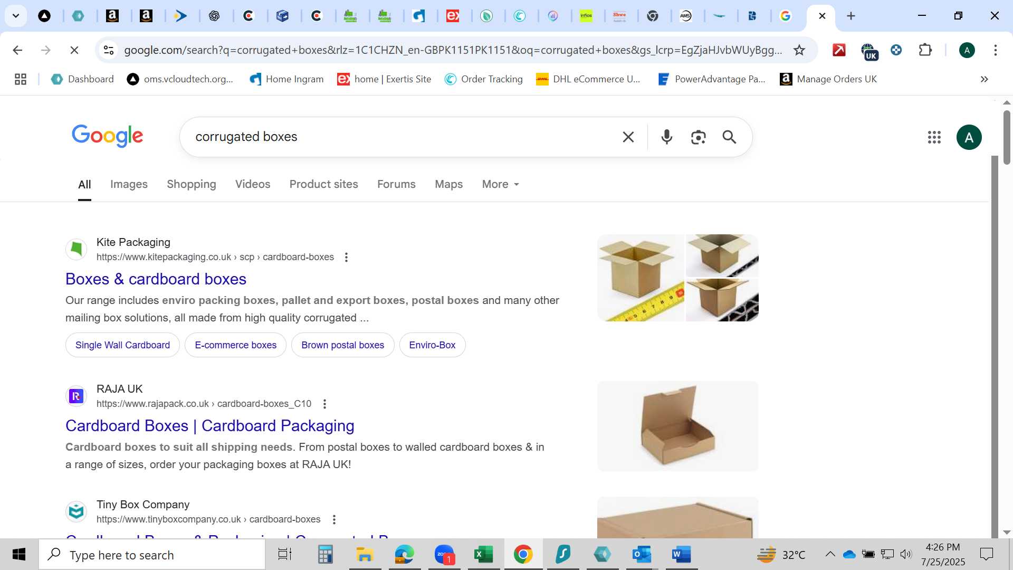Clear the search query with the X
1013x570 pixels.
628,137
